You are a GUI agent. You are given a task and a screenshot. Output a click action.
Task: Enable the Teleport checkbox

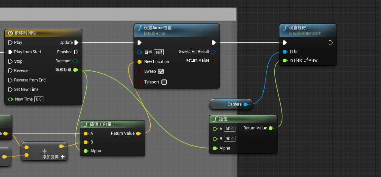[x=164, y=82]
